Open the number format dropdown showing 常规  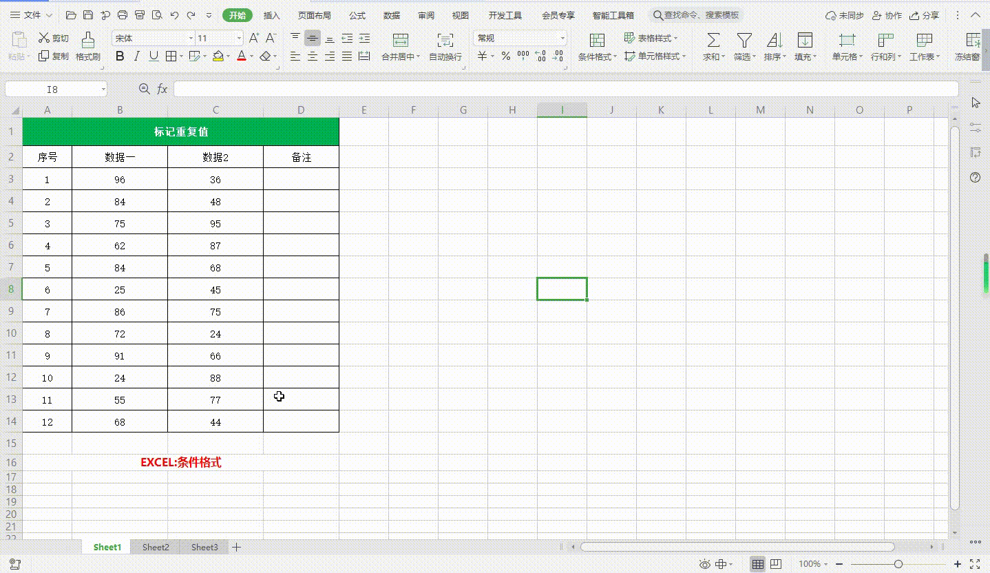562,39
